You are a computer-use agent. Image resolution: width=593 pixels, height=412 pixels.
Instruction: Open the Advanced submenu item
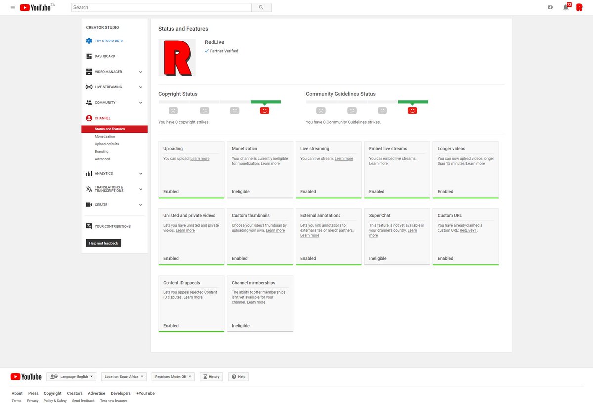coord(102,159)
